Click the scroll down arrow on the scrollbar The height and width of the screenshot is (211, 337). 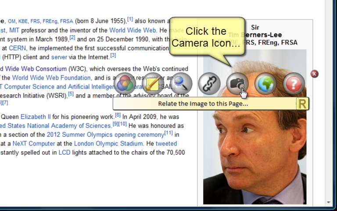(328, 202)
